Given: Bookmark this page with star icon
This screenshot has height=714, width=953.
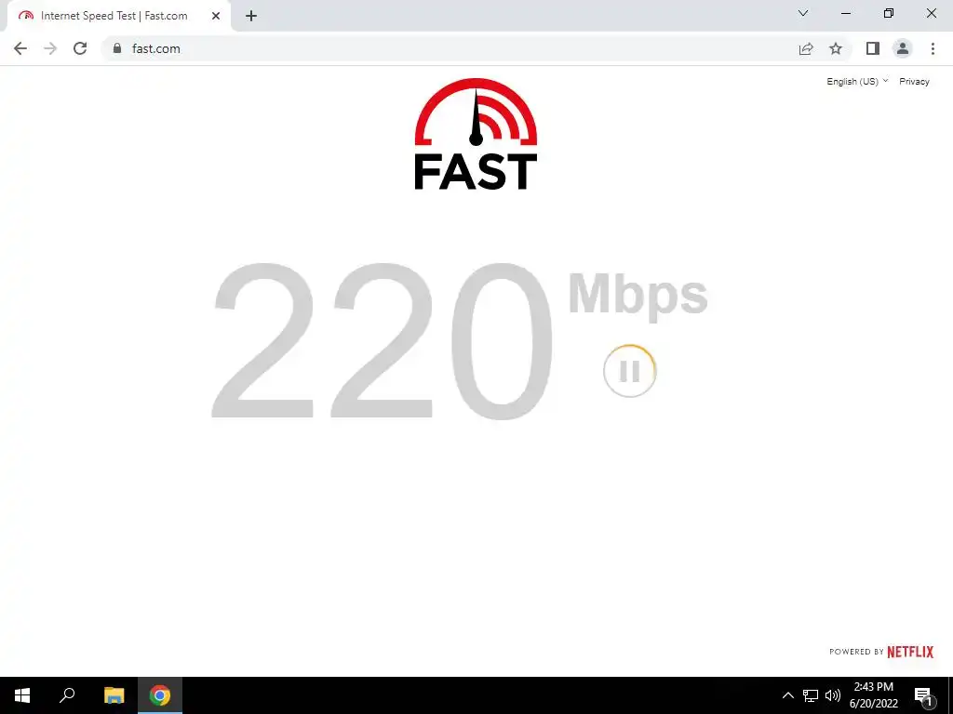Looking at the screenshot, I should coord(836,48).
